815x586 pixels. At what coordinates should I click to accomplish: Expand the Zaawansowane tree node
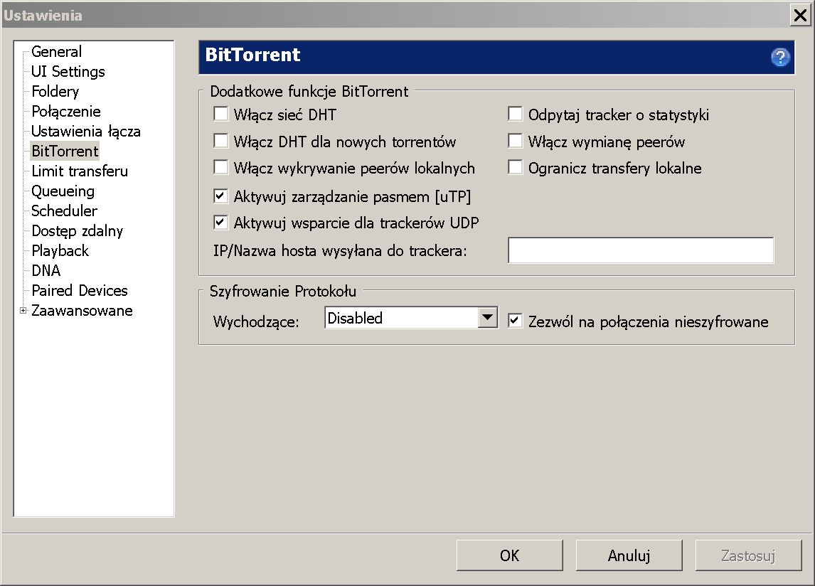point(23,310)
